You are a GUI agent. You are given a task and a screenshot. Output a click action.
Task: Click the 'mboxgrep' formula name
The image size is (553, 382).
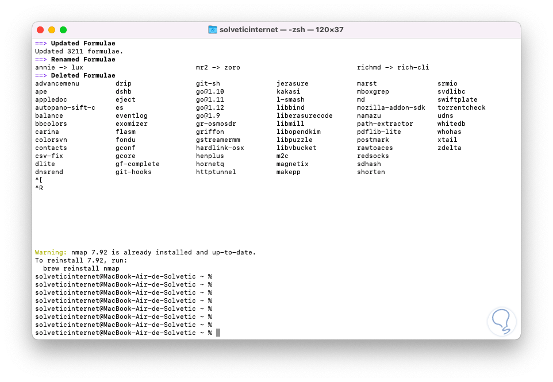coord(372,92)
